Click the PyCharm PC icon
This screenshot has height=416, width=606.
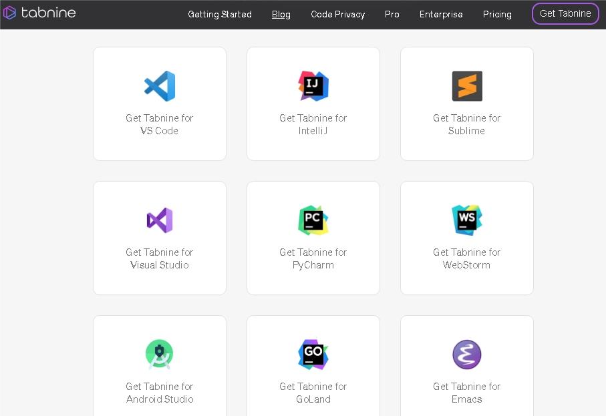pyautogui.click(x=313, y=220)
